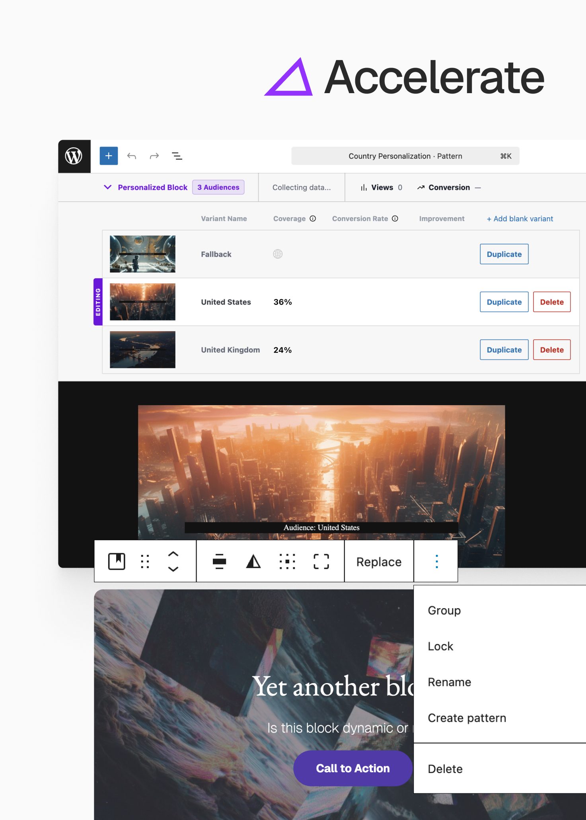Click the WordPress logo icon

[x=74, y=156]
